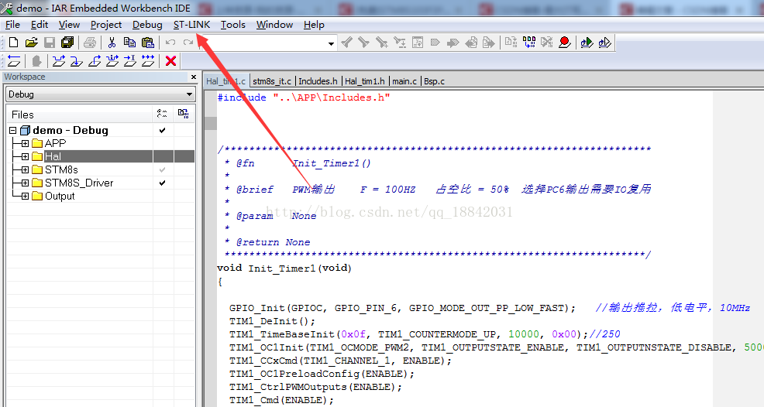
Task: Switch to the Bsp.c editor tab
Action: [x=434, y=81]
